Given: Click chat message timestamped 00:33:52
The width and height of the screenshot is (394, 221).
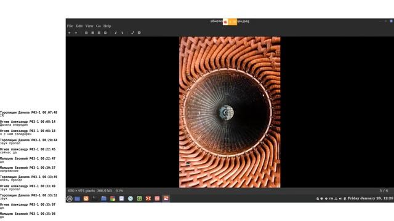Looking at the screenshot, I should [x=29, y=196].
